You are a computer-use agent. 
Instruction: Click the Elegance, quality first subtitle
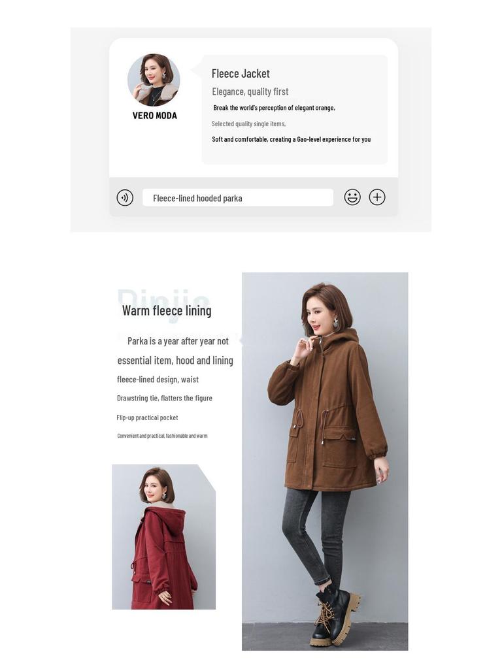250,91
